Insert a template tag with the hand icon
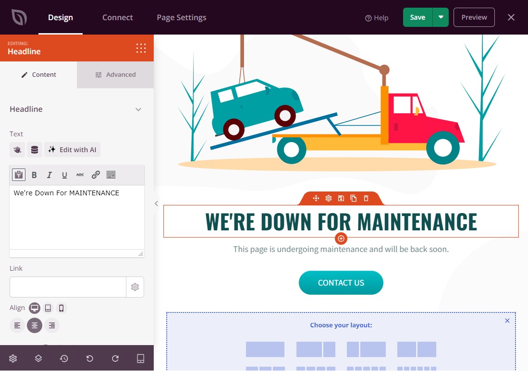 [x=17, y=150]
